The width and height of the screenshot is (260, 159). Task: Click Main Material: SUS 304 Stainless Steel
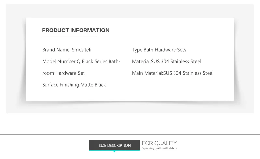pos(173,73)
